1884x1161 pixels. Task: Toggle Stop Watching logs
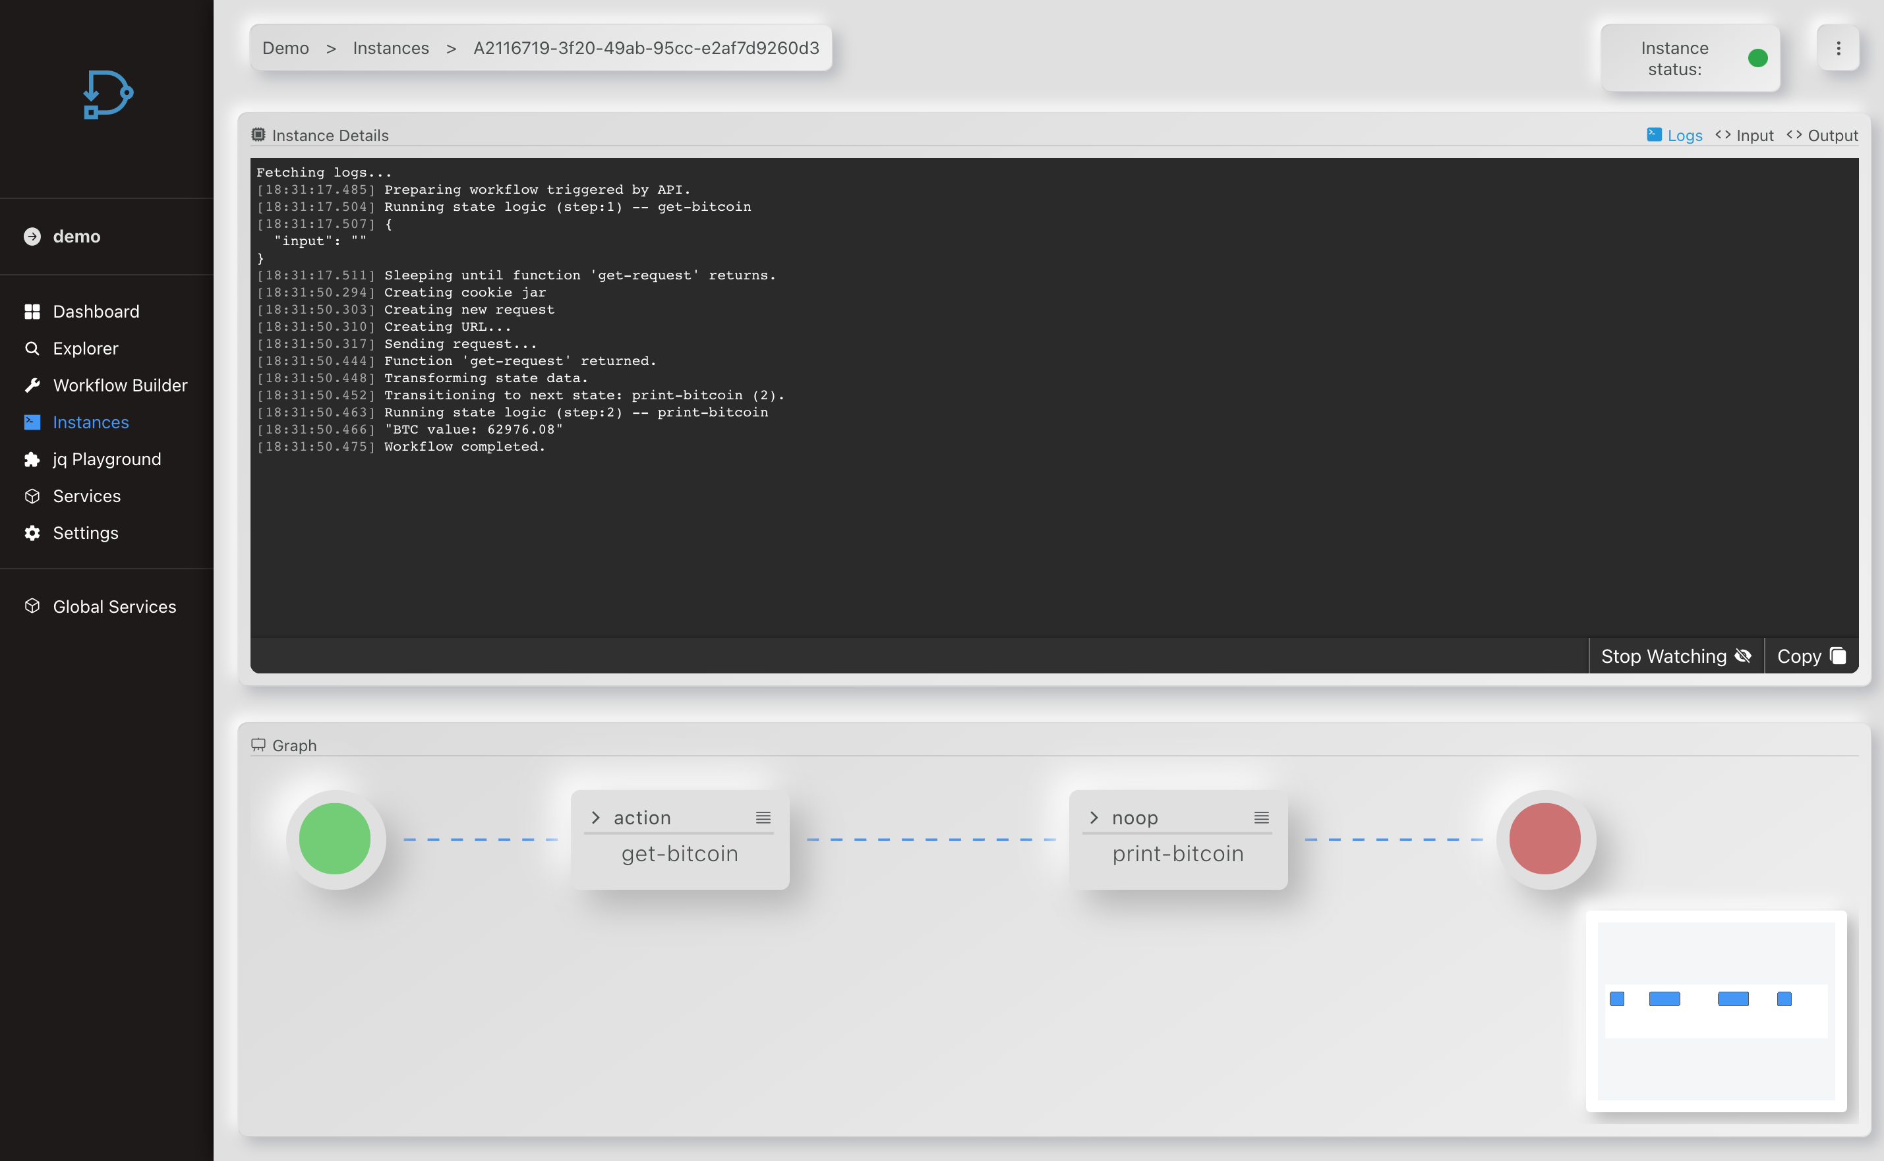pyautogui.click(x=1675, y=656)
